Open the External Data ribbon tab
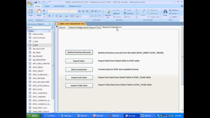Viewport: 210px width, 118px height. click(x=59, y=6)
